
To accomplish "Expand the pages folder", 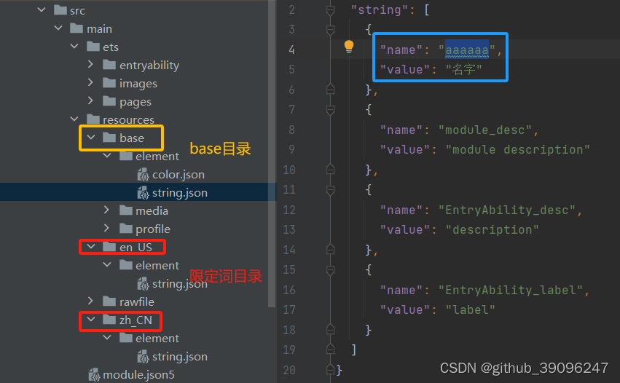I will 90,100.
